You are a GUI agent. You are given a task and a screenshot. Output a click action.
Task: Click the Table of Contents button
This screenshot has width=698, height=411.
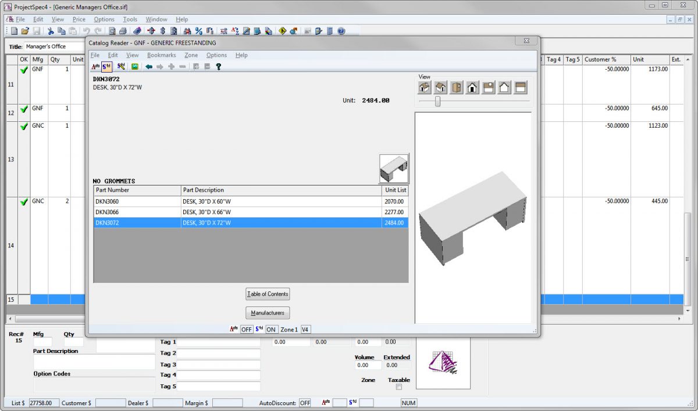268,294
